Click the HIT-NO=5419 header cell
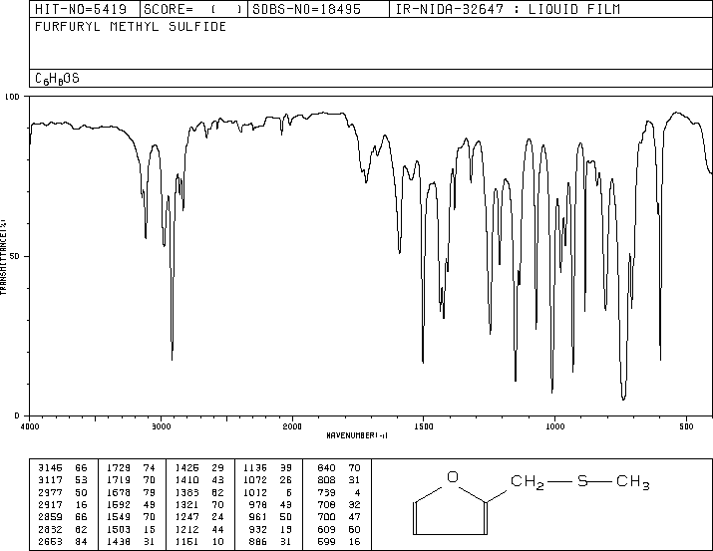Image resolution: width=713 pixels, height=551 pixels. point(85,9)
